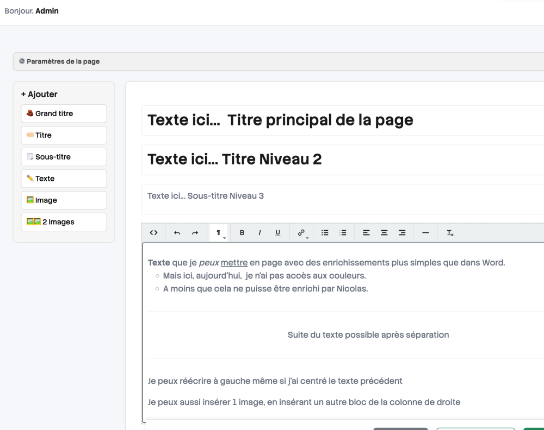Center align the text
The image size is (544, 430).
384,233
